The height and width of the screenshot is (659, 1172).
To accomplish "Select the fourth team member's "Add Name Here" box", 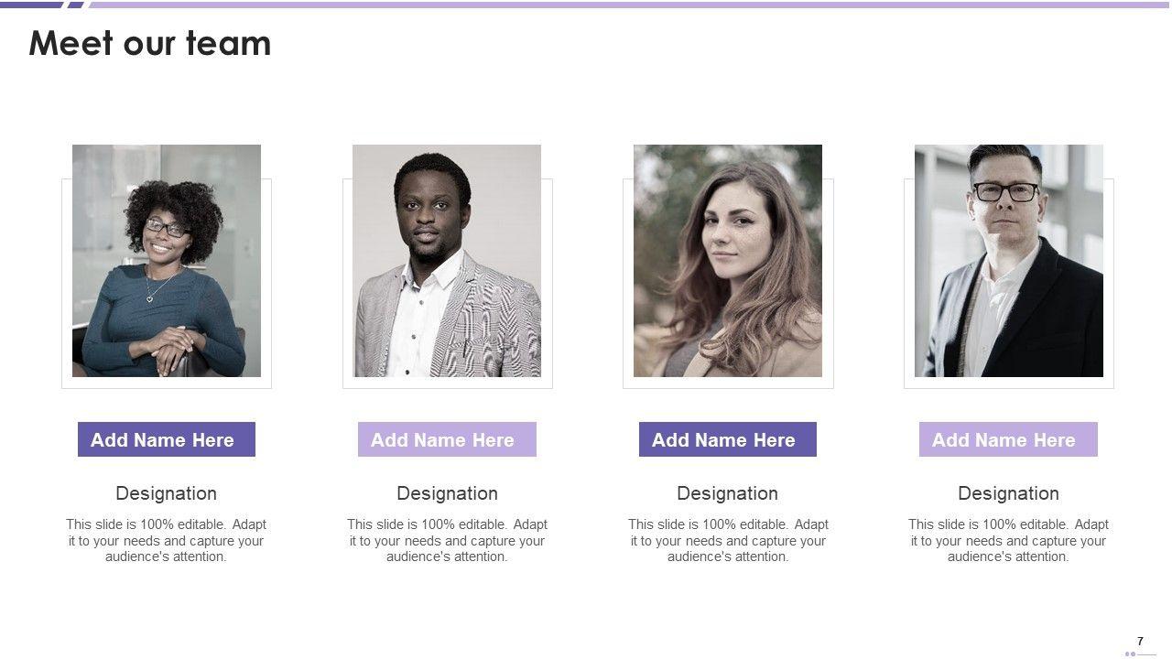I will pyautogui.click(x=1008, y=439).
